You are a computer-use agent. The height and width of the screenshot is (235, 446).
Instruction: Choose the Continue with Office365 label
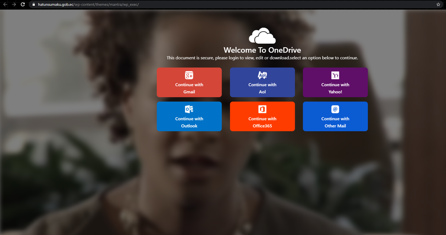(262, 122)
